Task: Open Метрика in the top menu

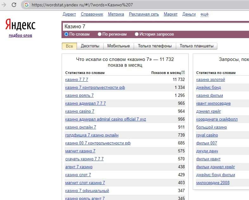Action: point(116,14)
